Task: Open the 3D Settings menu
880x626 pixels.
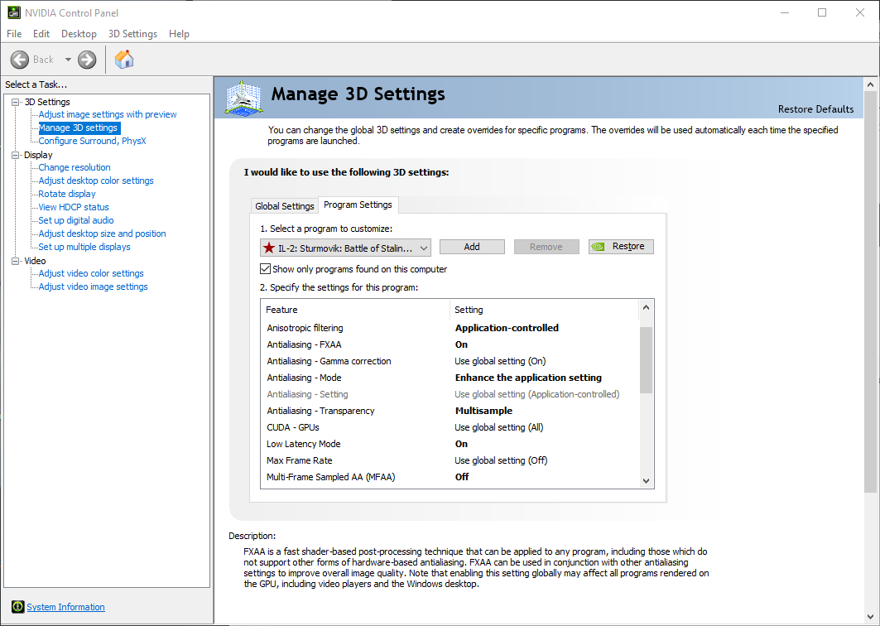Action: [132, 34]
